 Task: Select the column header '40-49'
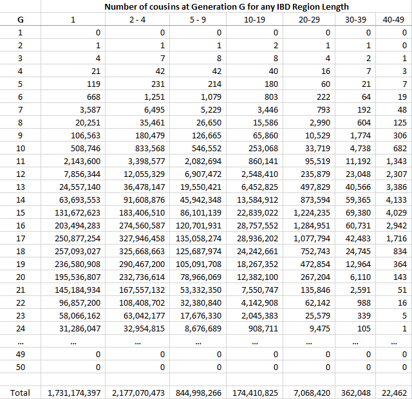click(393, 19)
